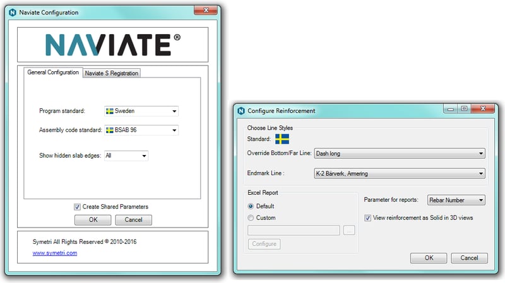Open the Show hidden slab edges dropdown
The width and height of the screenshot is (505, 283).
126,156
